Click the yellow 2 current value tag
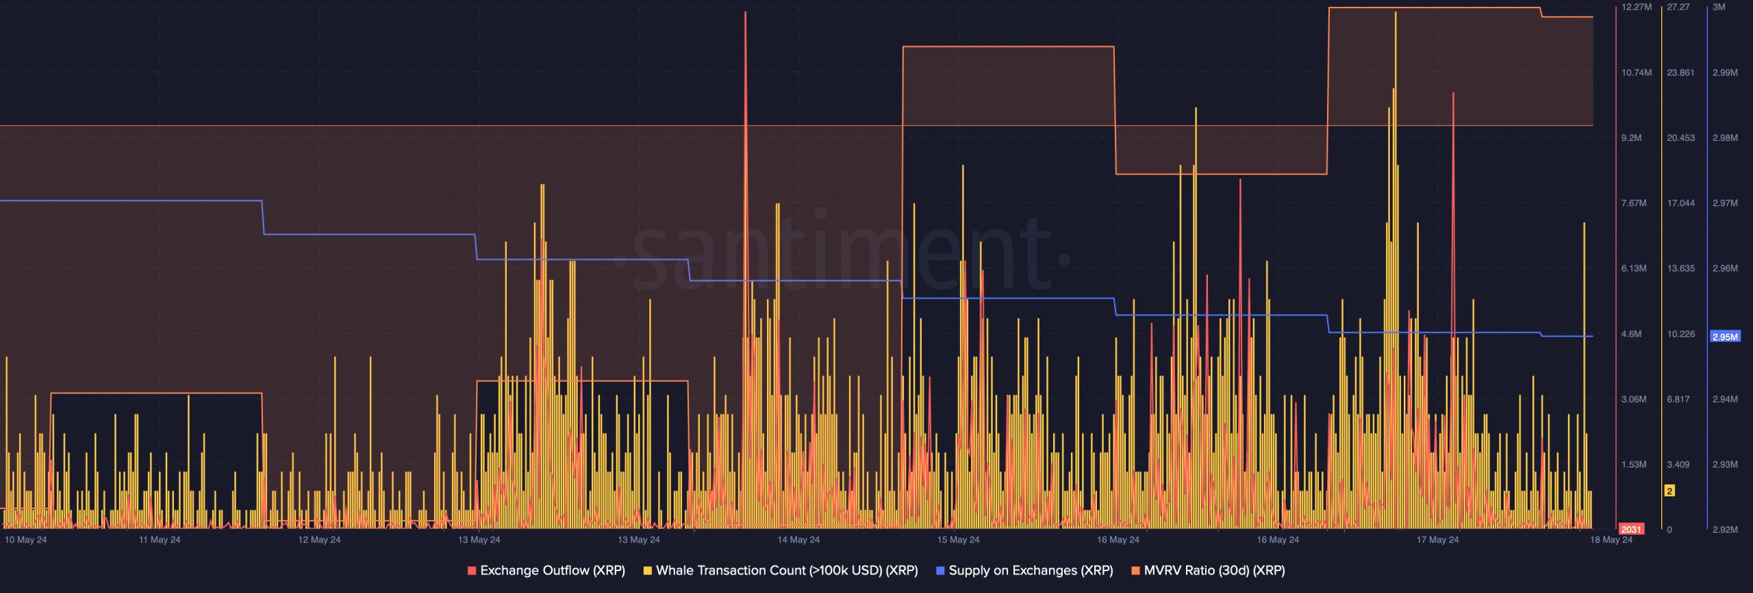Viewport: 1753px width, 593px height. pyautogui.click(x=1669, y=491)
